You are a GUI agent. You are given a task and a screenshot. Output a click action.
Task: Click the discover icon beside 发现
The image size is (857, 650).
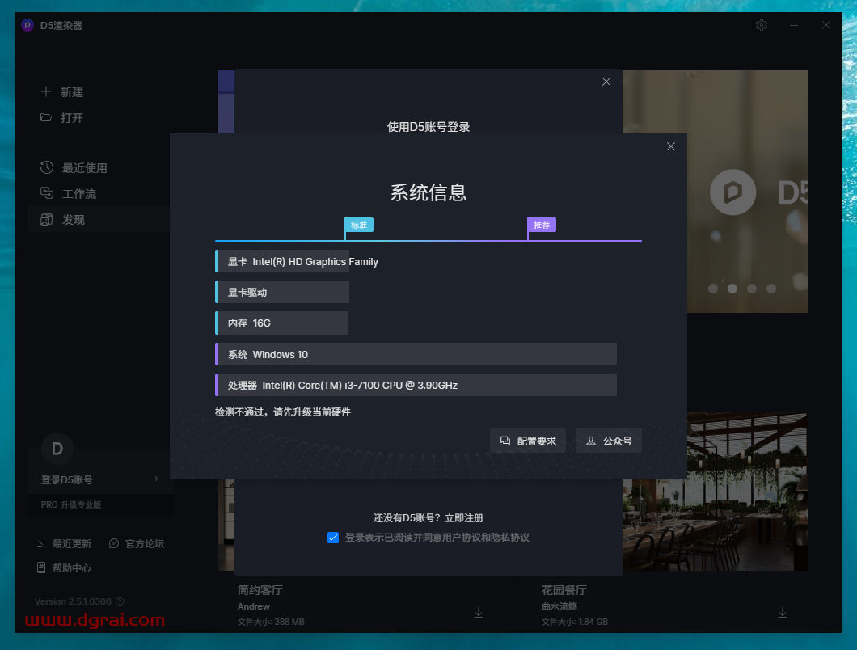click(47, 219)
